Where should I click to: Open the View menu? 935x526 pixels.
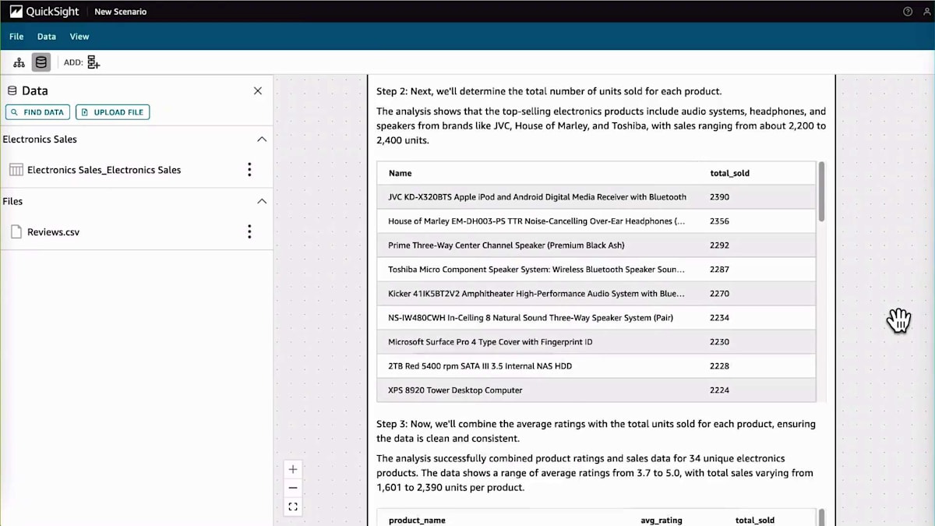point(79,37)
